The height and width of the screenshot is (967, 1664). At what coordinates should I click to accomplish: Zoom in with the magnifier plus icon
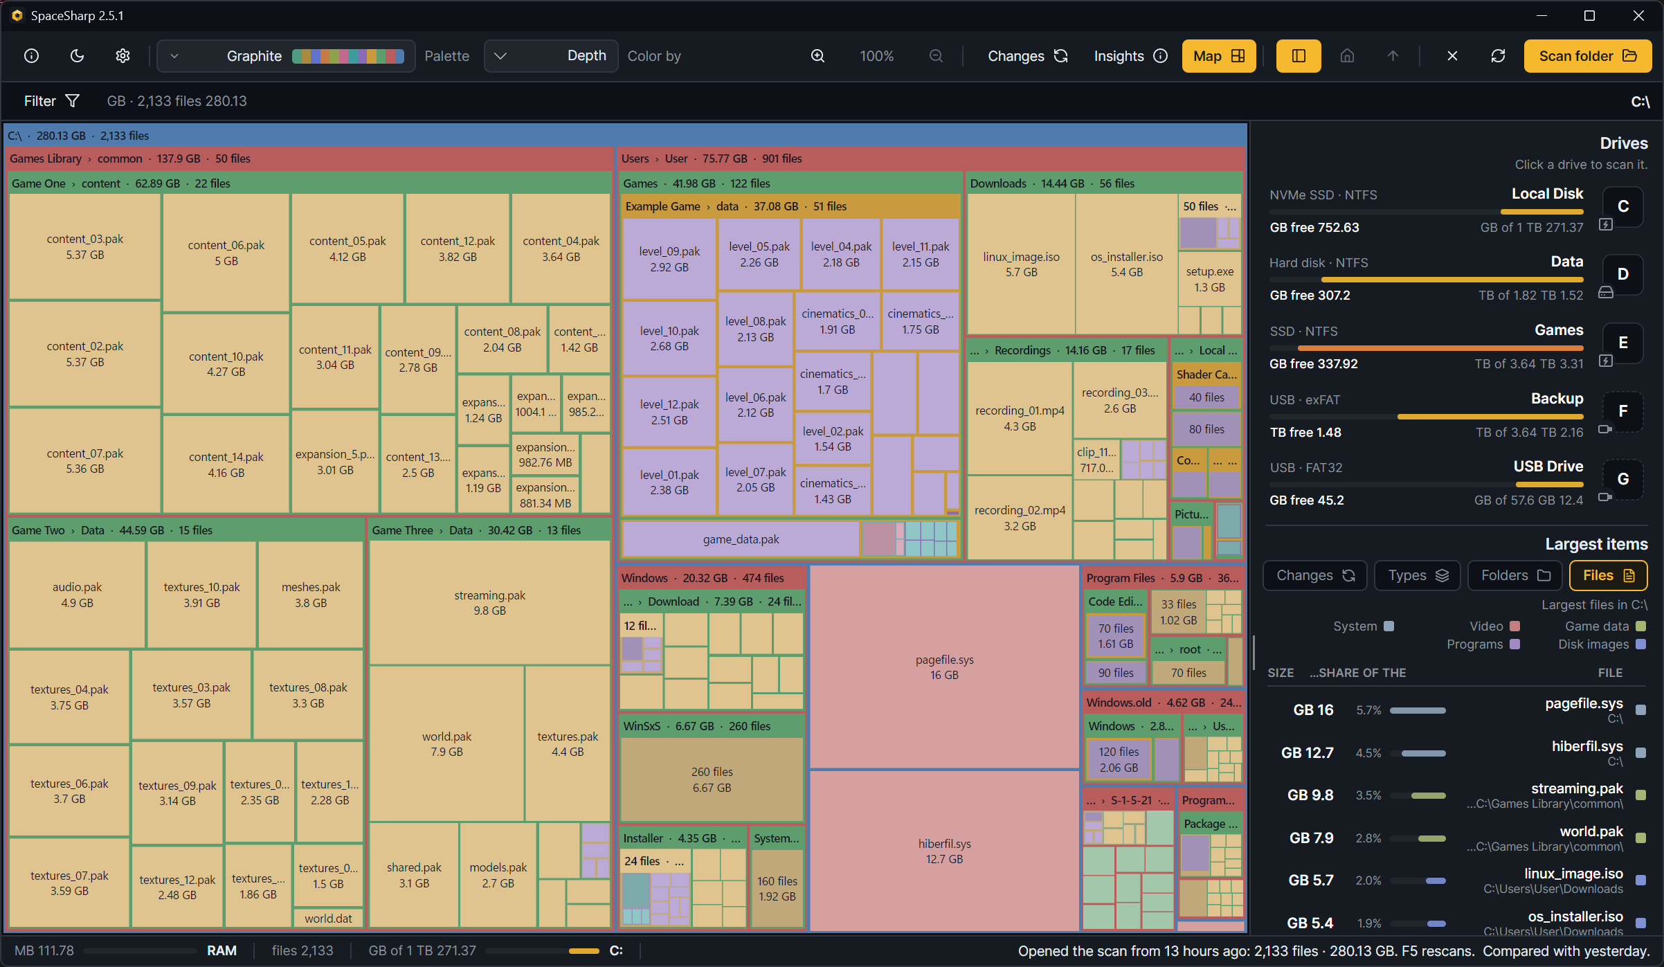[817, 56]
